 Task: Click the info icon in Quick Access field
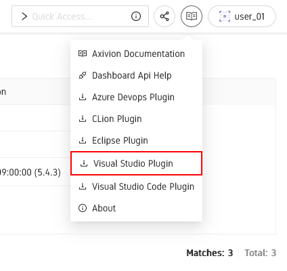pos(136,16)
